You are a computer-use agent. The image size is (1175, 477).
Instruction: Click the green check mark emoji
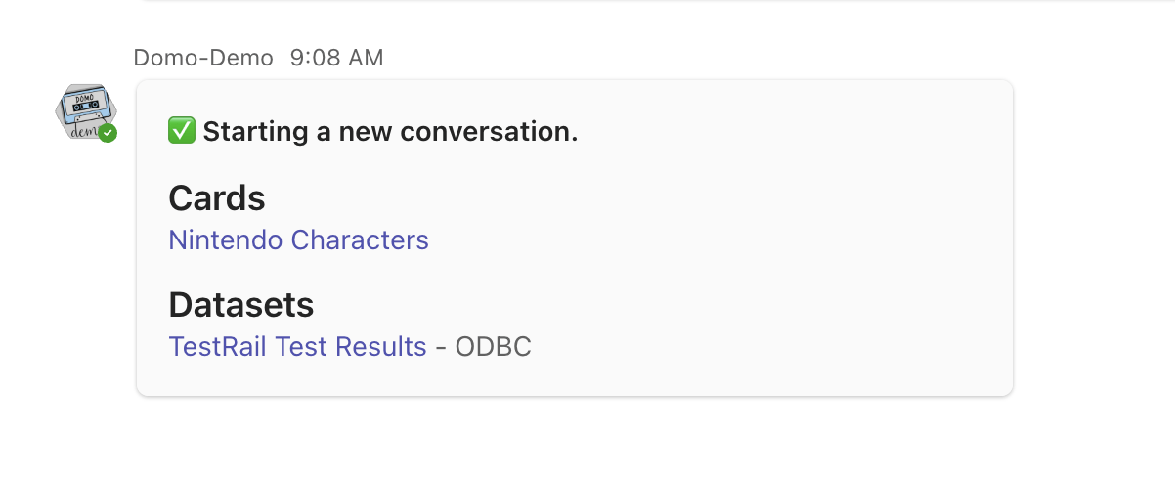coord(181,130)
